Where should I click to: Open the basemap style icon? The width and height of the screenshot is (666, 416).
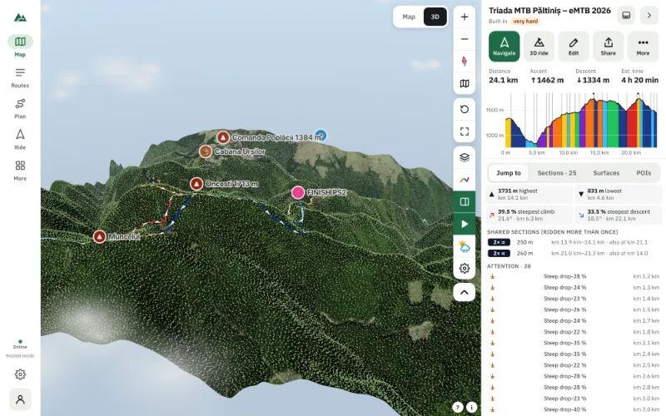(x=465, y=83)
